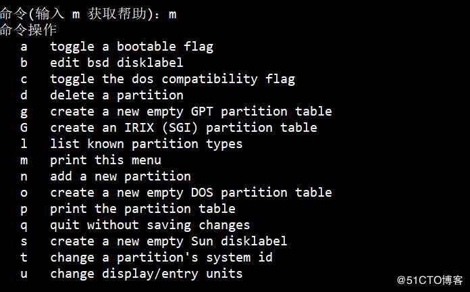This screenshot has width=470, height=292.
Task: Click on 'add a new partition' entry
Action: click(120, 176)
